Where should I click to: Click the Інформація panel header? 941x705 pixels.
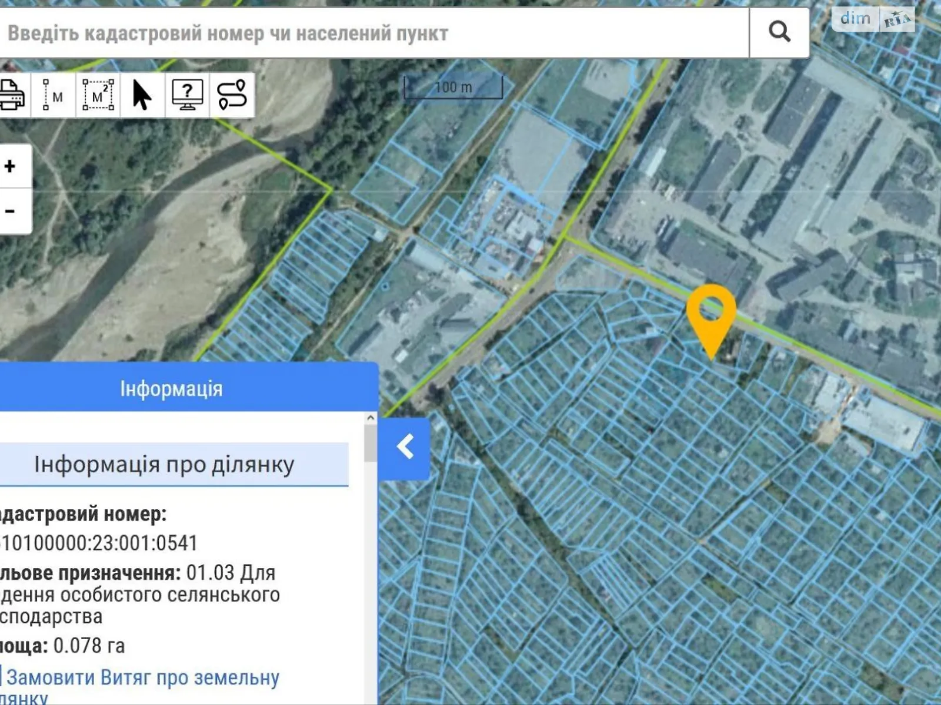tap(172, 389)
